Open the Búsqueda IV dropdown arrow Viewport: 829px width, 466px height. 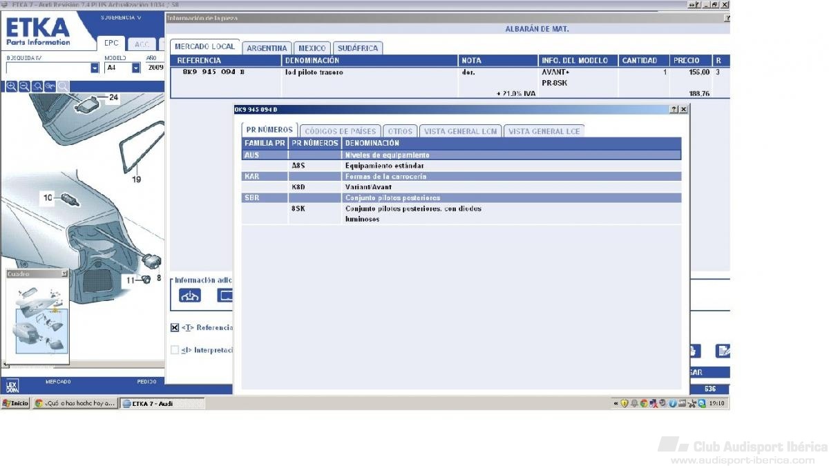point(95,68)
